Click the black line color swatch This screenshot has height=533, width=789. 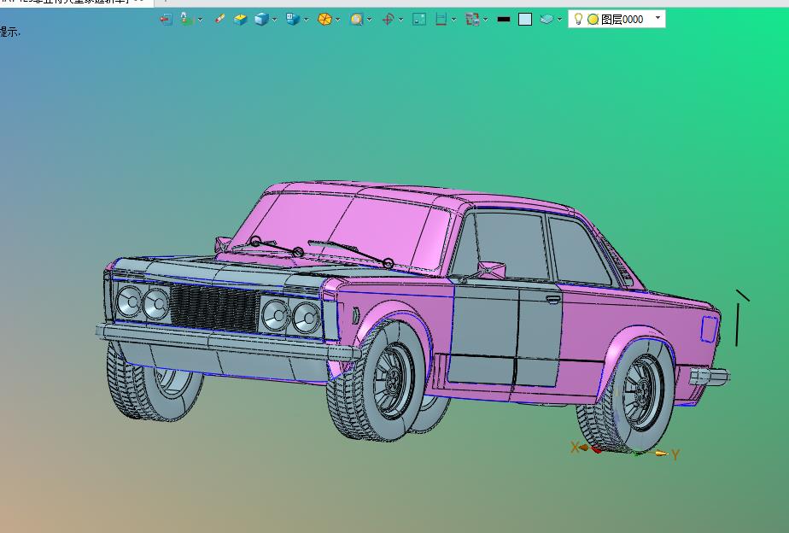(x=504, y=19)
